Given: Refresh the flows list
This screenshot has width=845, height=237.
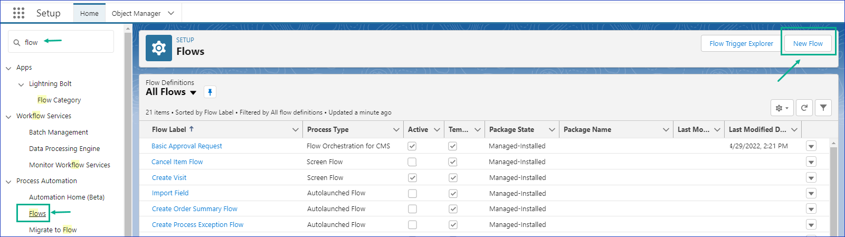Looking at the screenshot, I should point(804,108).
